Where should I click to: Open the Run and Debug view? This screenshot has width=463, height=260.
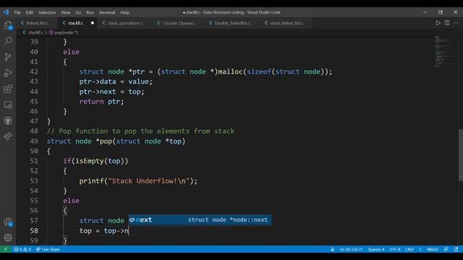click(8, 73)
